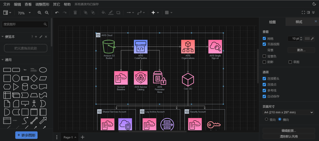The image size is (319, 141).
Task: Toggle the 自动保存 checkbox
Action: click(264, 96)
